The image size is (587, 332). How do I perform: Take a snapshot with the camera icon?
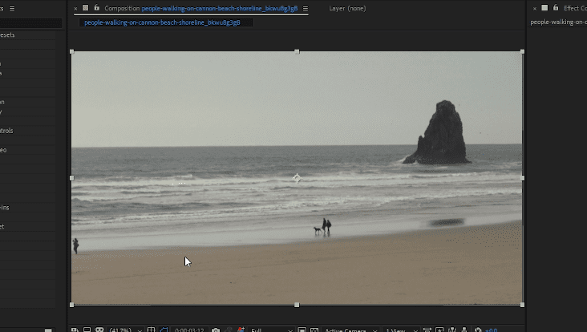coord(216,330)
